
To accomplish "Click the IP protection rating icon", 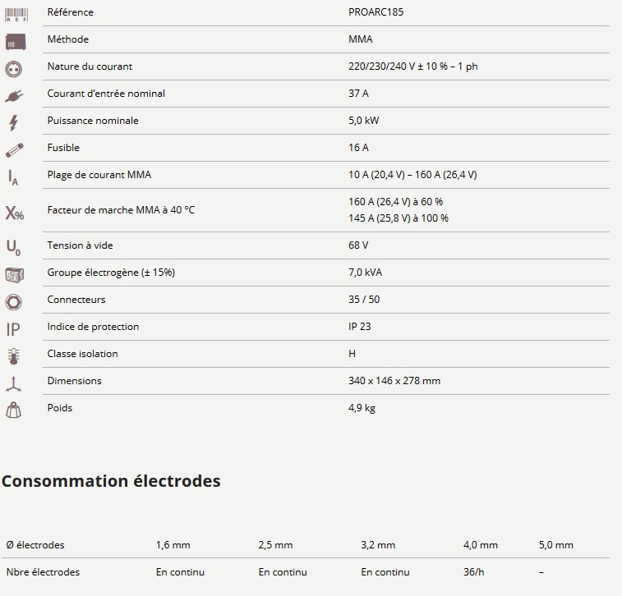I will tap(13, 329).
